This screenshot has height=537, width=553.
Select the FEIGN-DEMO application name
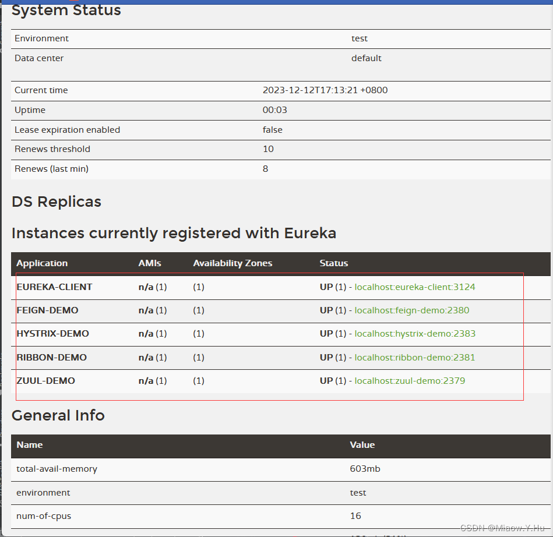click(x=47, y=310)
